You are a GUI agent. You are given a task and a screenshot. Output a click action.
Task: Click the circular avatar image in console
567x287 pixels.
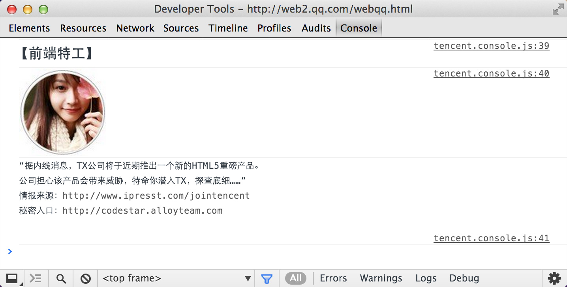pyautogui.click(x=62, y=112)
